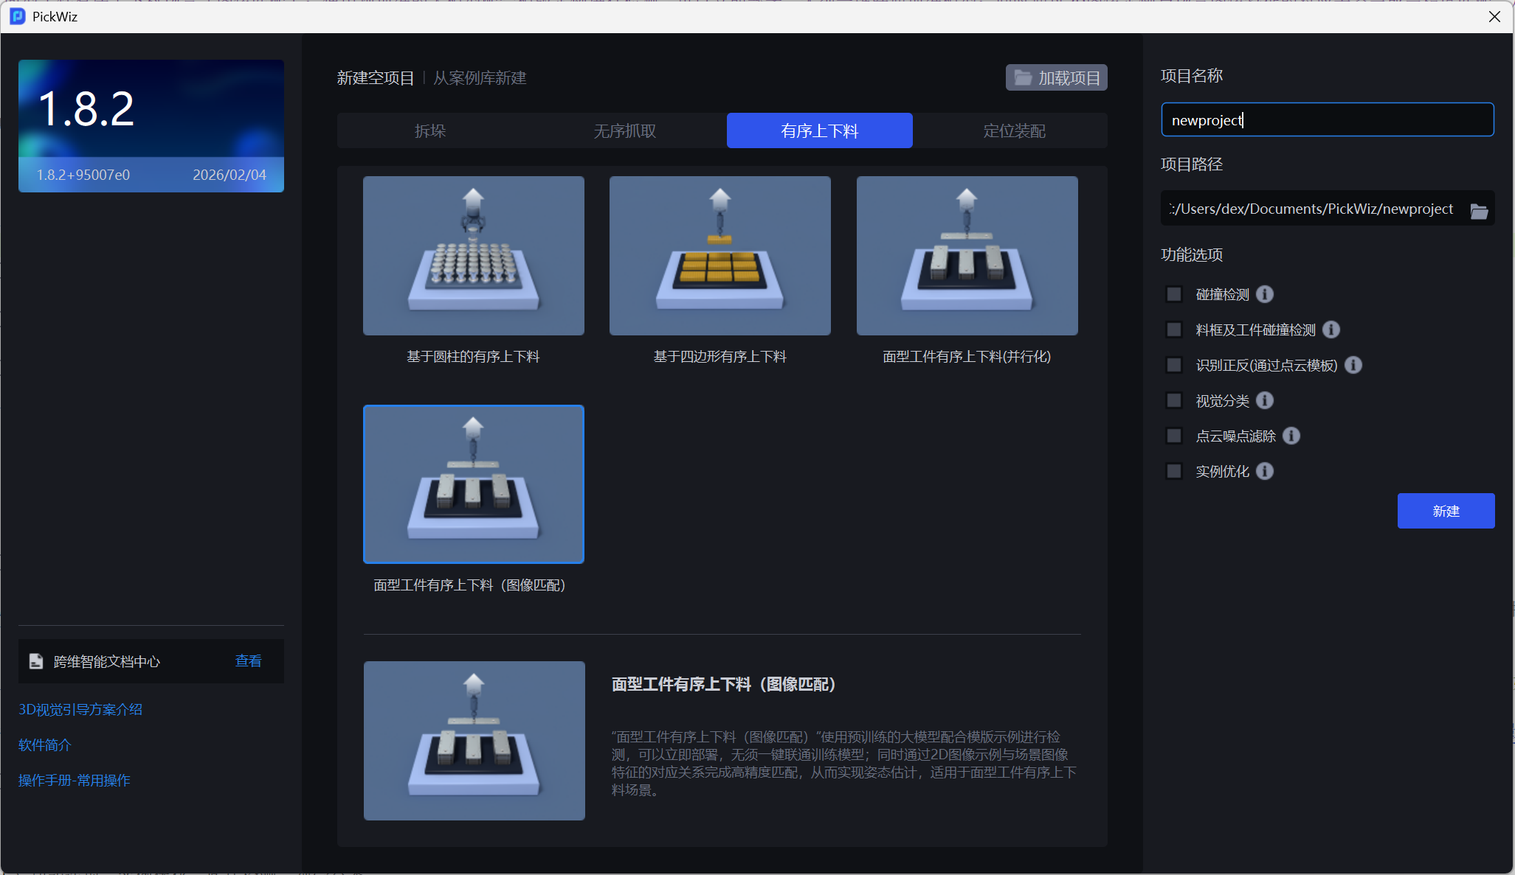Click document icon beside 跨维智能文档中心
This screenshot has width=1515, height=875.
[x=36, y=661]
